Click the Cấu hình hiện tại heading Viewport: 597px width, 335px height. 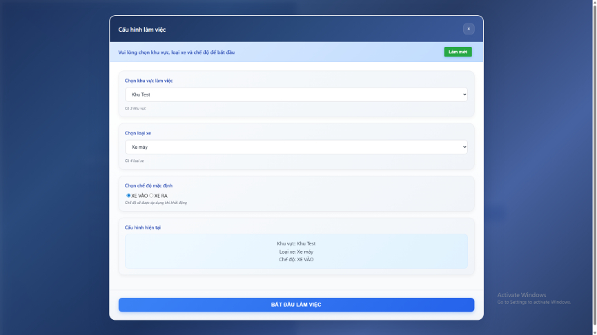[143, 227]
